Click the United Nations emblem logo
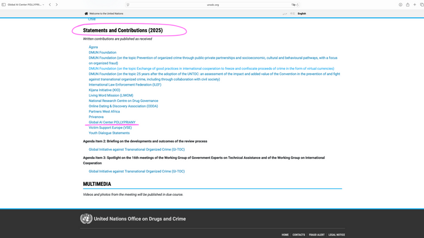 coord(86,219)
